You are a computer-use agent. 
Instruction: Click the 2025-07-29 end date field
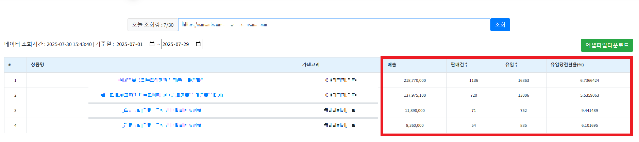[x=177, y=44]
